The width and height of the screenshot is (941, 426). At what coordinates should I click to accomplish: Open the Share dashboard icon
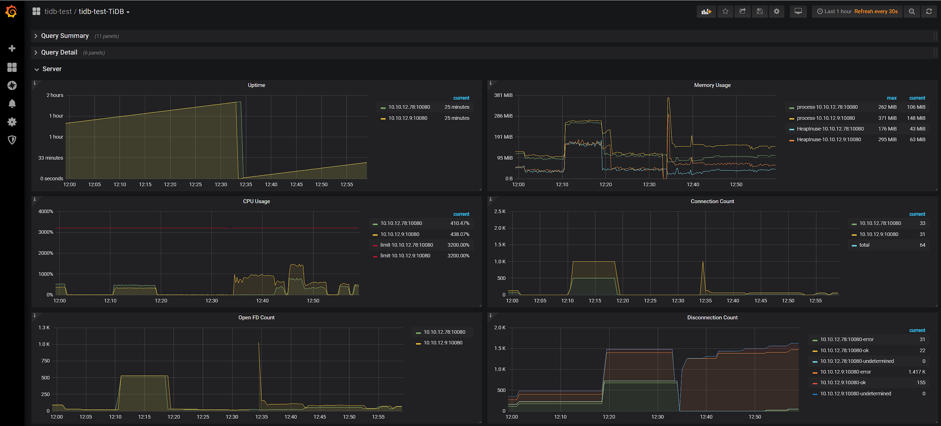point(742,11)
